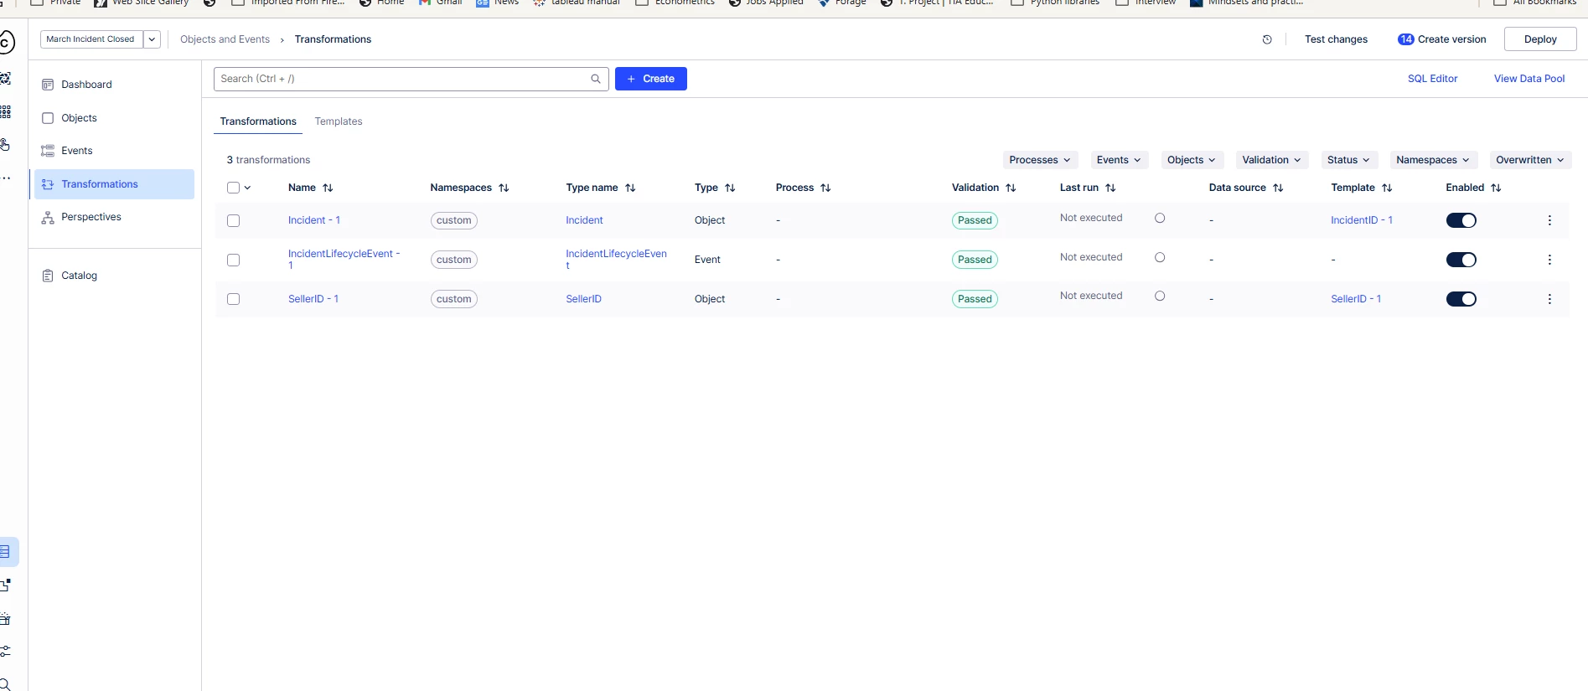Click the blue Create button
This screenshot has height=691, width=1588.
pos(651,79)
